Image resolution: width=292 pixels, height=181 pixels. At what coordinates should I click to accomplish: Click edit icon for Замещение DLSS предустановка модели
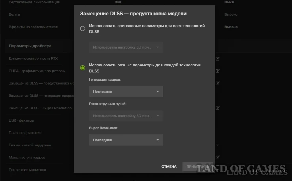coord(218,83)
